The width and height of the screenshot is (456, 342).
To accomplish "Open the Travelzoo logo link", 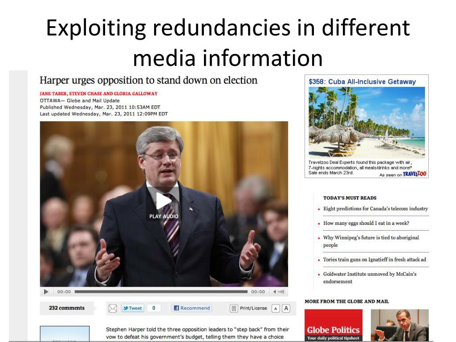I will click(415, 174).
